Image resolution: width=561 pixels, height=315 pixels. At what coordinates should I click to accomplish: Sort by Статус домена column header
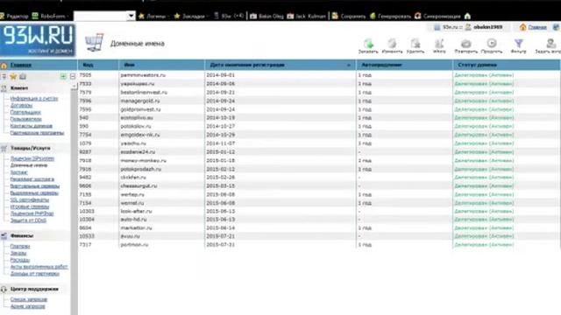point(507,65)
